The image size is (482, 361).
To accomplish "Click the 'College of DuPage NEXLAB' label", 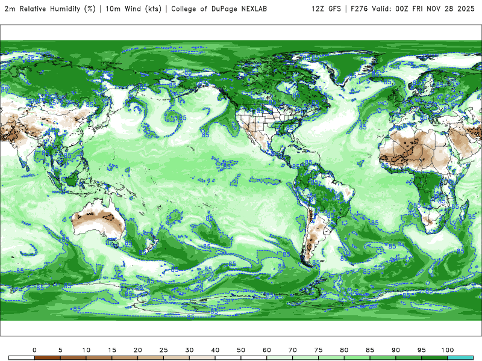I will (219, 9).
